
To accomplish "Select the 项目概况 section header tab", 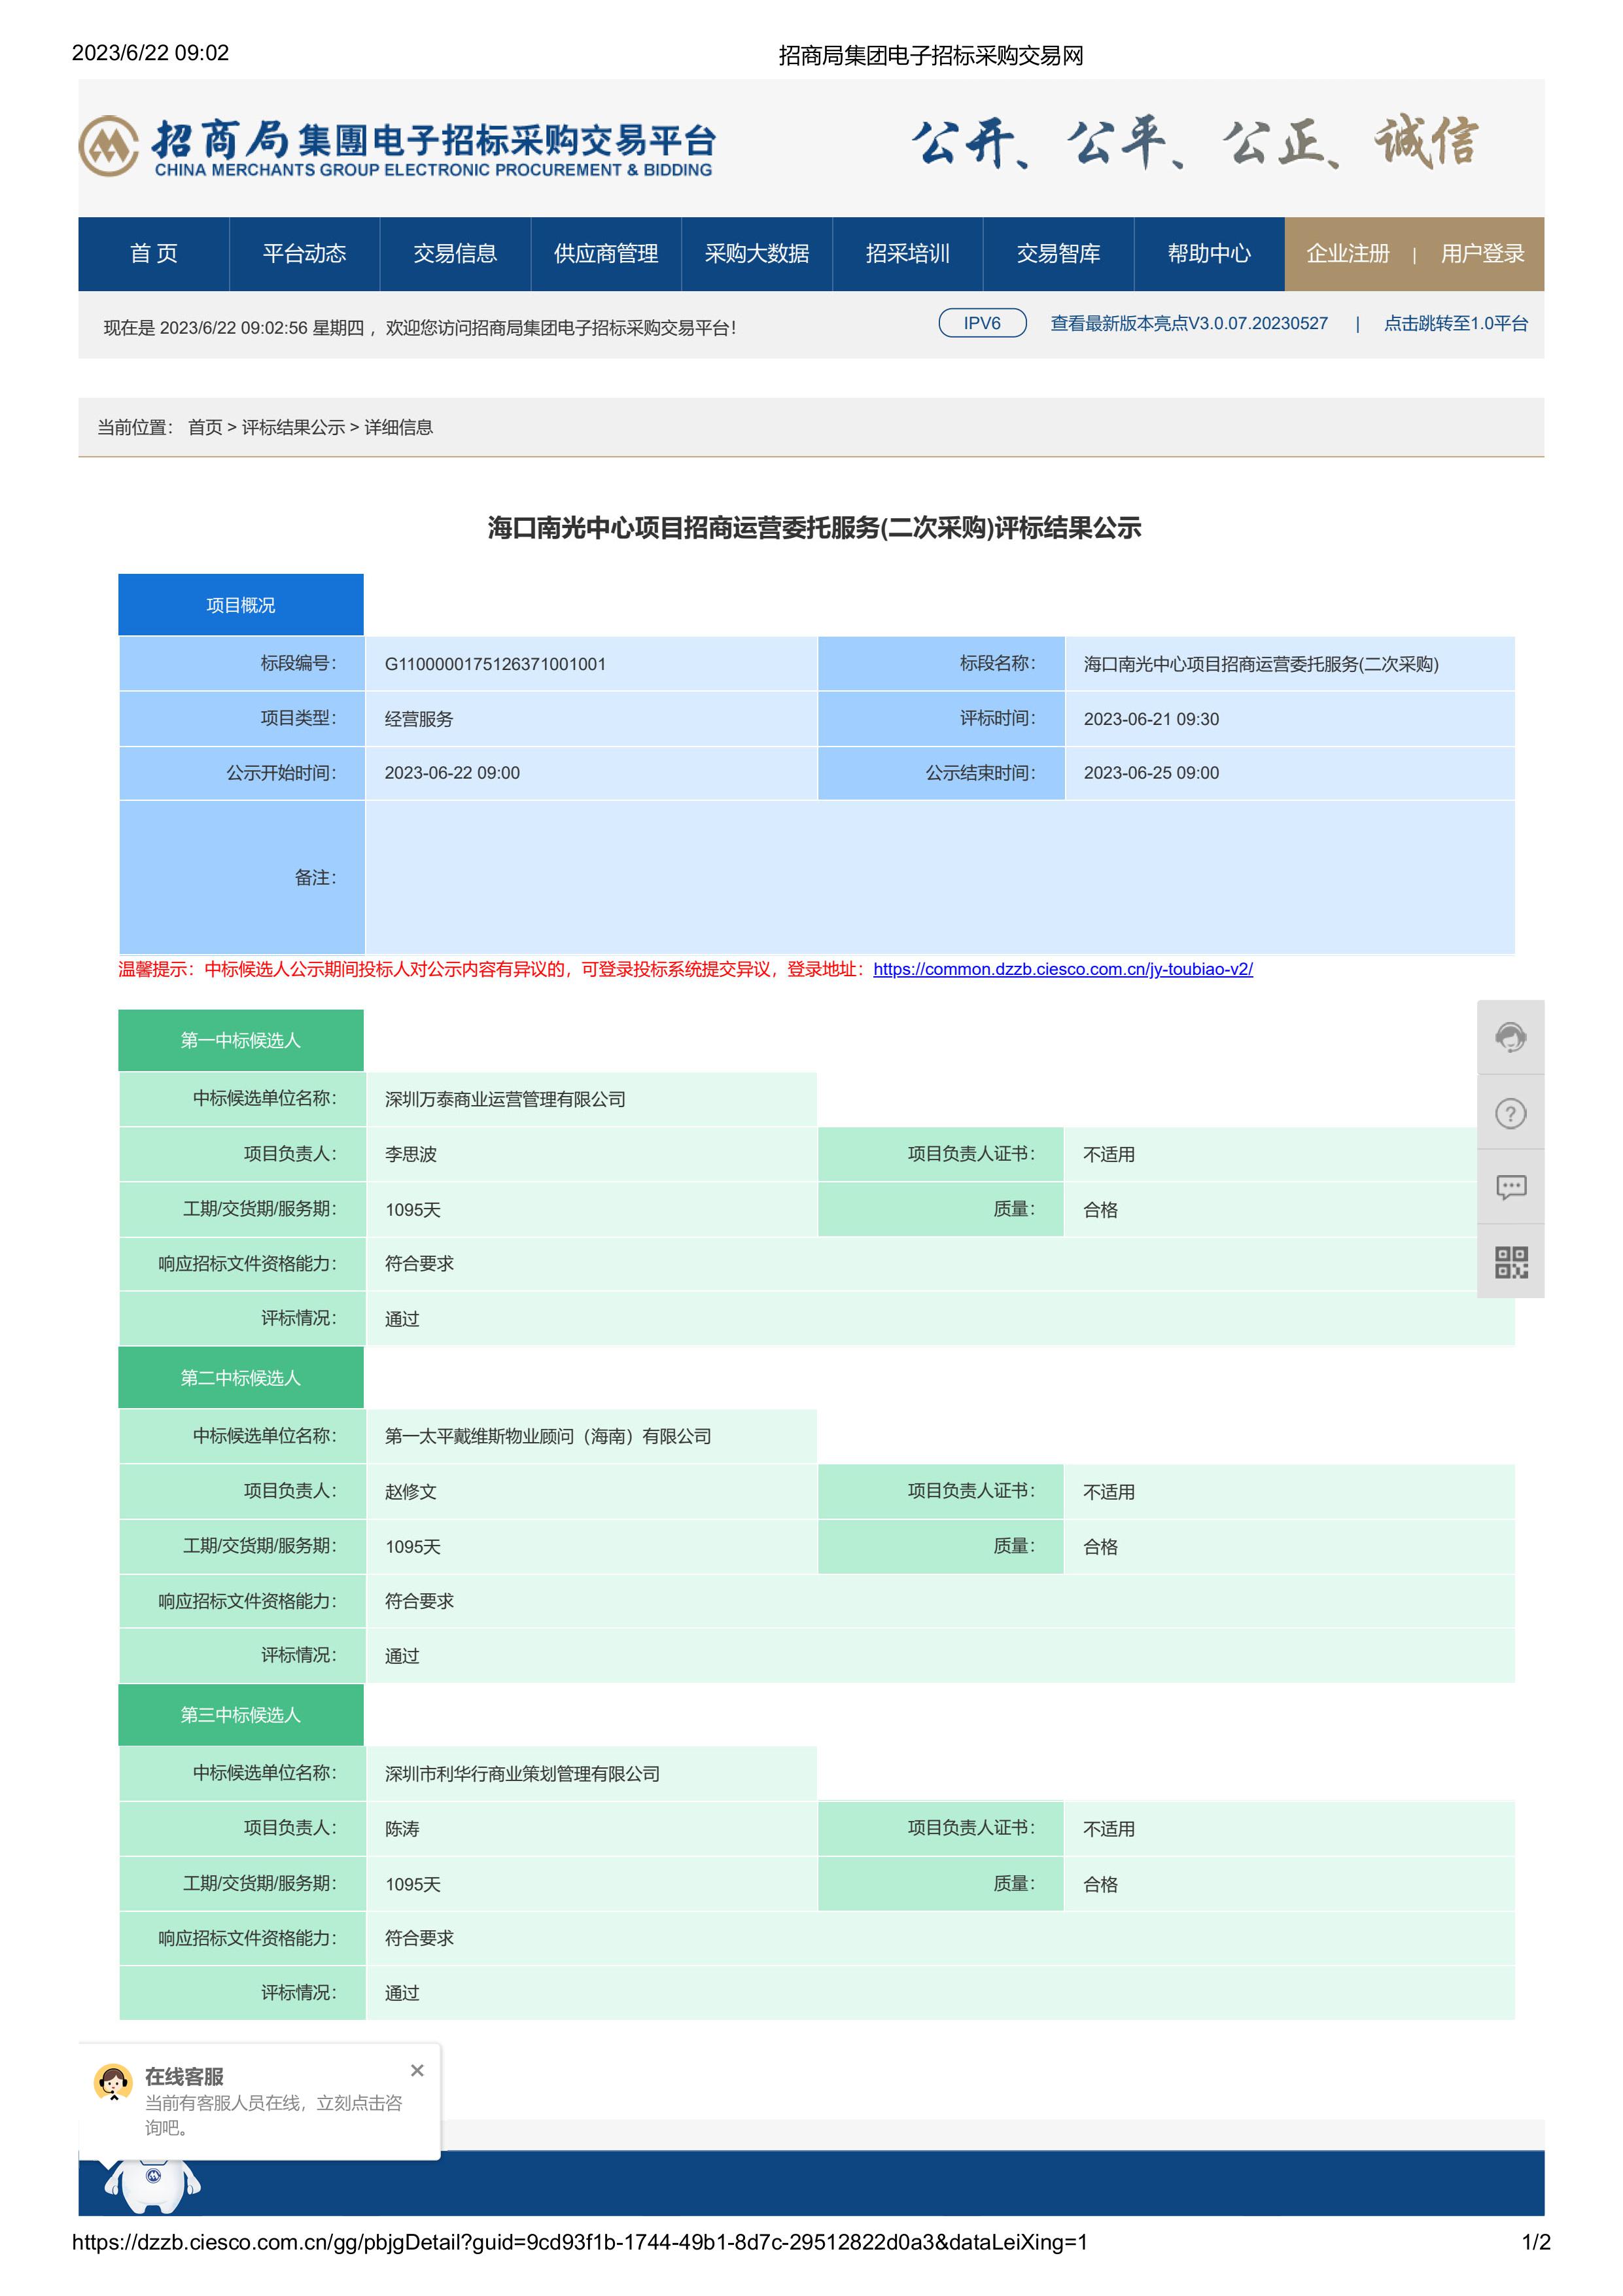I will 241,605.
